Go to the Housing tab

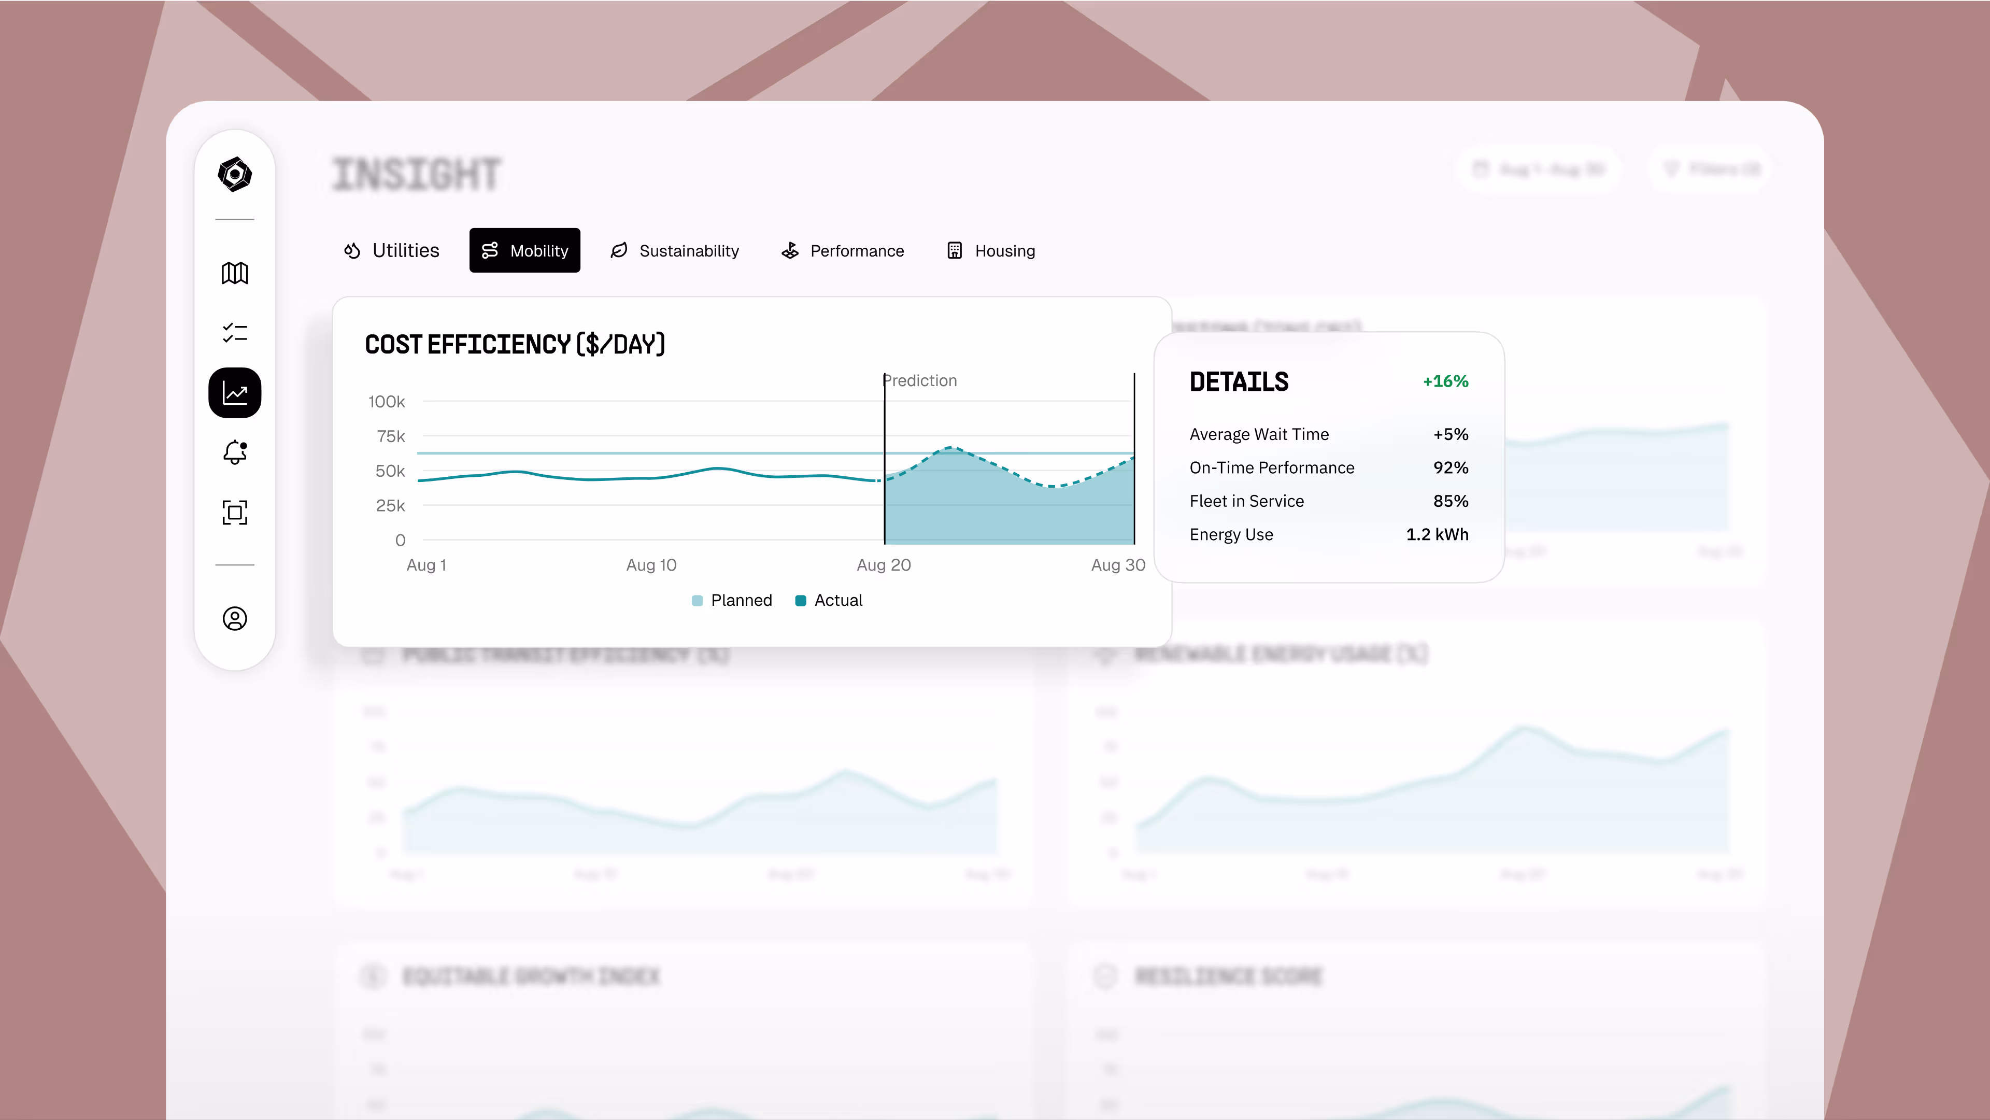click(991, 250)
